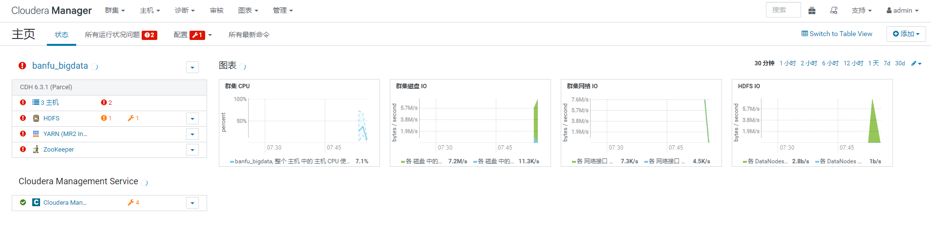Focus the 搜索 search field

[x=783, y=10]
